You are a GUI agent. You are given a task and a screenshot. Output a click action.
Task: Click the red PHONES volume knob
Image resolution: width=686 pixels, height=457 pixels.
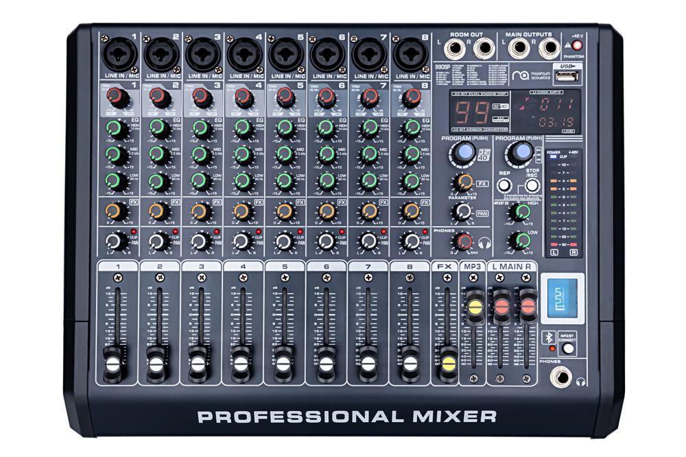[465, 241]
